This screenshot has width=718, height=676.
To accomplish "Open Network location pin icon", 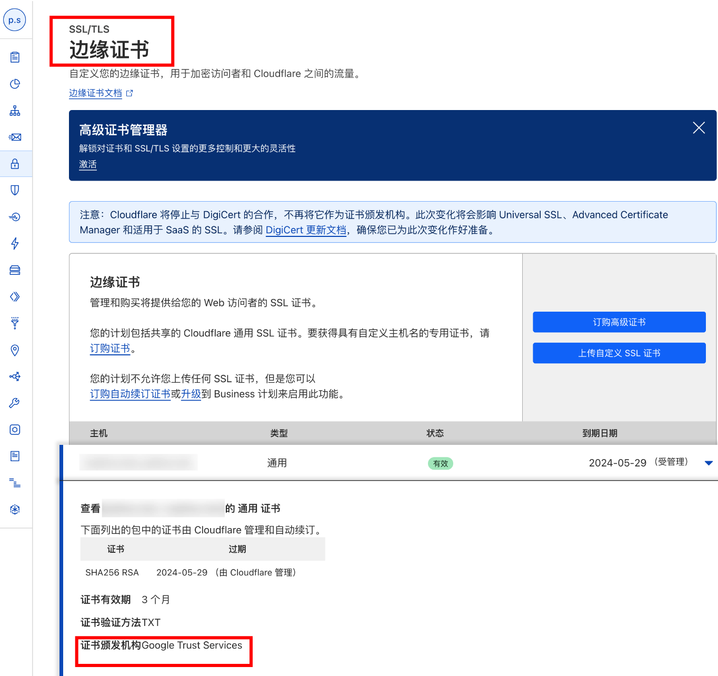I will 15,350.
